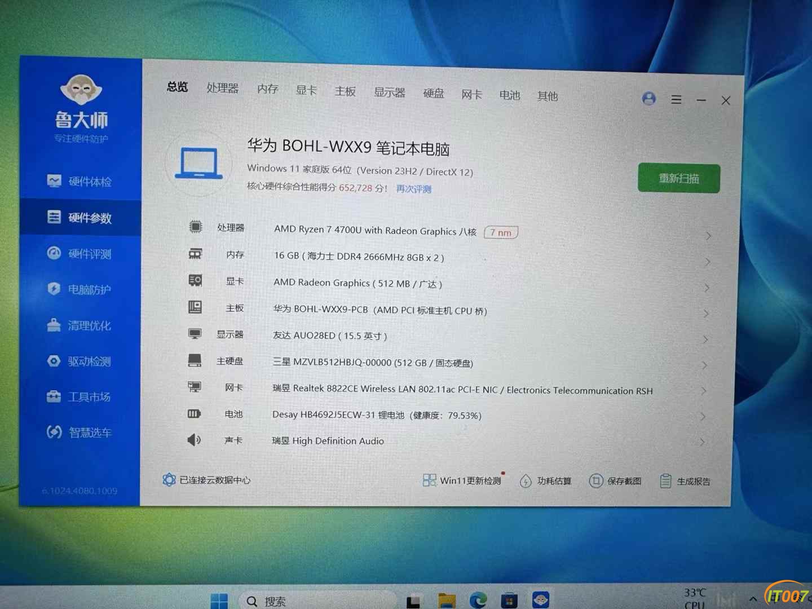
Task: Open File Explorer from taskbar
Action: 447,601
